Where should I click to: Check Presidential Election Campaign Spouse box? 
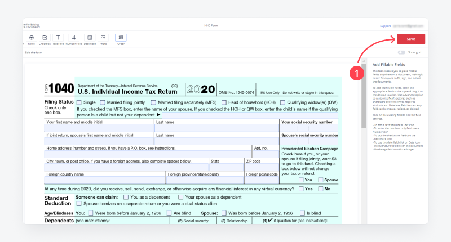pos(321,180)
